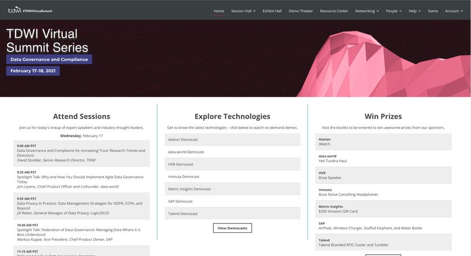Click the SAP AirPods prize row
The image size is (471, 256).
383,226
